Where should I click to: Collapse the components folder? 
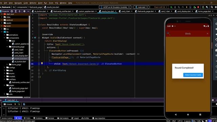4,38
